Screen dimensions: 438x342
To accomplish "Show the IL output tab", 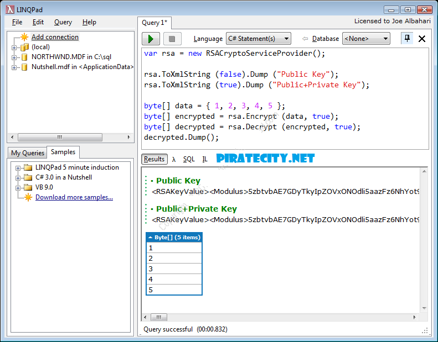I will [205, 159].
